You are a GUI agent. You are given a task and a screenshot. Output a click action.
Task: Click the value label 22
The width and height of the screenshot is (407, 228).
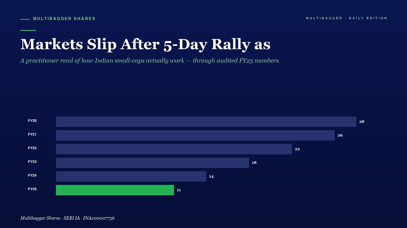click(297, 149)
